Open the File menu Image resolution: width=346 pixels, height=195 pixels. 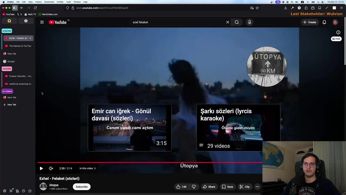pos(18,2)
